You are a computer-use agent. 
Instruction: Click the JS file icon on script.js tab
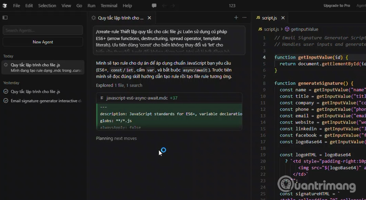pyautogui.click(x=258, y=18)
